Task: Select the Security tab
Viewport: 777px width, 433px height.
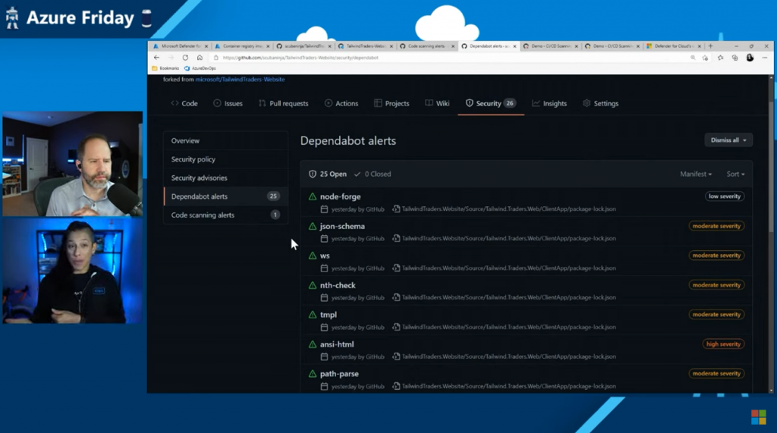Action: [x=491, y=104]
